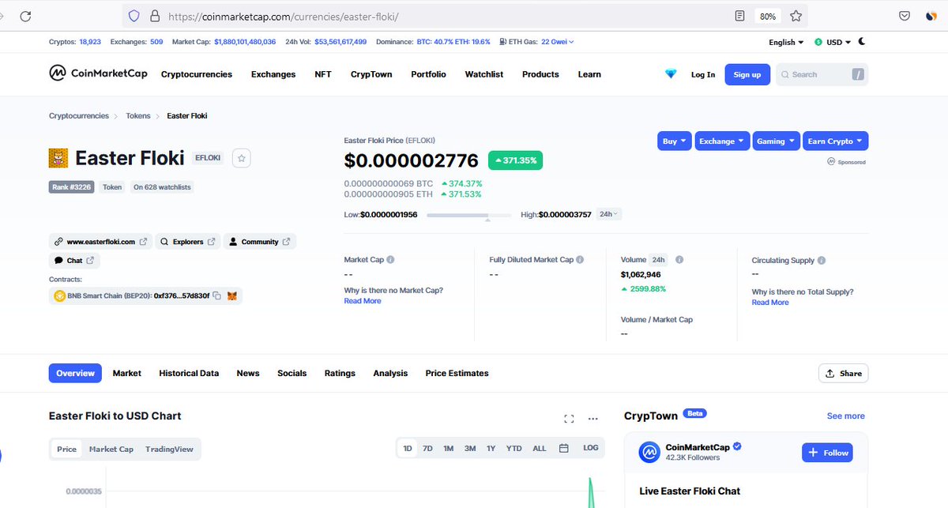The width and height of the screenshot is (948, 508).
Task: Open Exchanges menu in navigation
Action: tap(273, 74)
